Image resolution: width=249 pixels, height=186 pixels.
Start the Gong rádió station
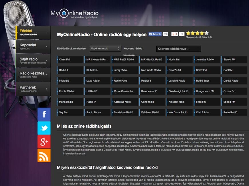(x=152, y=102)
